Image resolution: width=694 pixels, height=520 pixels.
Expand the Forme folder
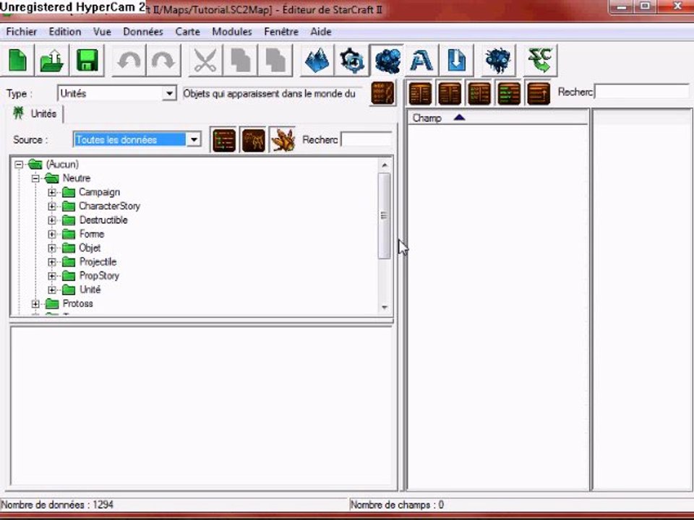point(52,234)
